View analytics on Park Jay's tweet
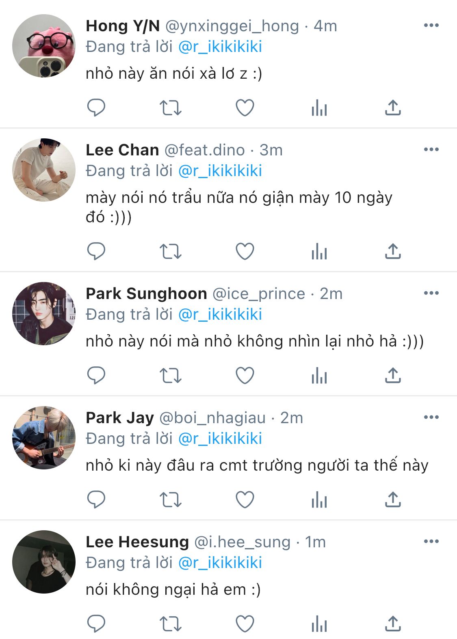Screen dimensions: 457x639 319,500
